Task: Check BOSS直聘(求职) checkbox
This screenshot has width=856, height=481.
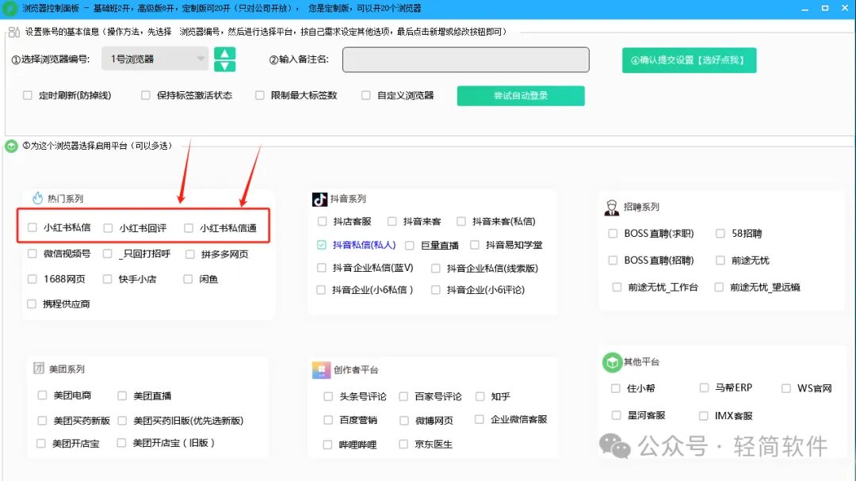Action: (x=613, y=233)
